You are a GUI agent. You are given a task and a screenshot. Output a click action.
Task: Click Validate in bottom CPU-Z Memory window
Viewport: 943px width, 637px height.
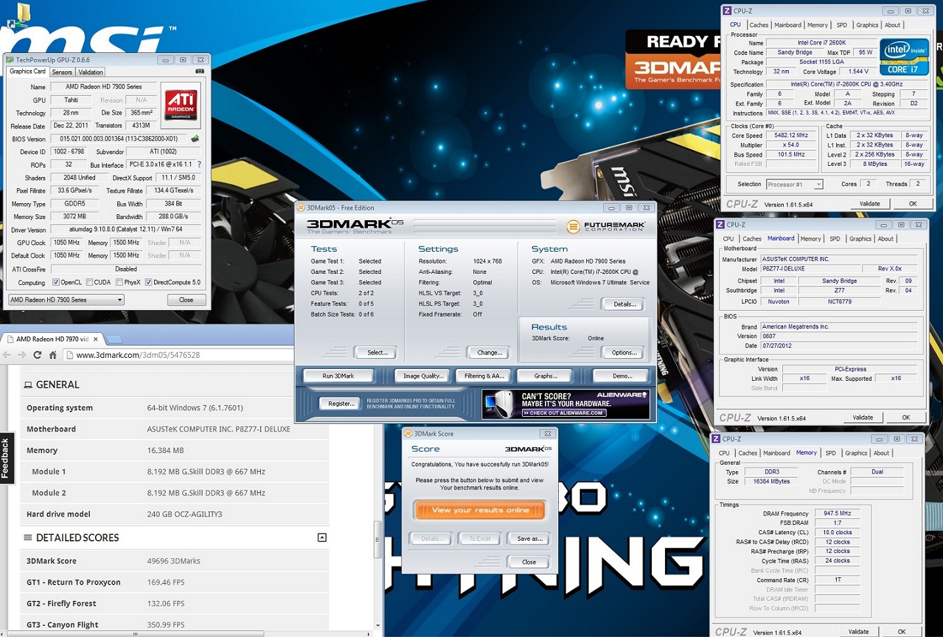click(x=858, y=632)
